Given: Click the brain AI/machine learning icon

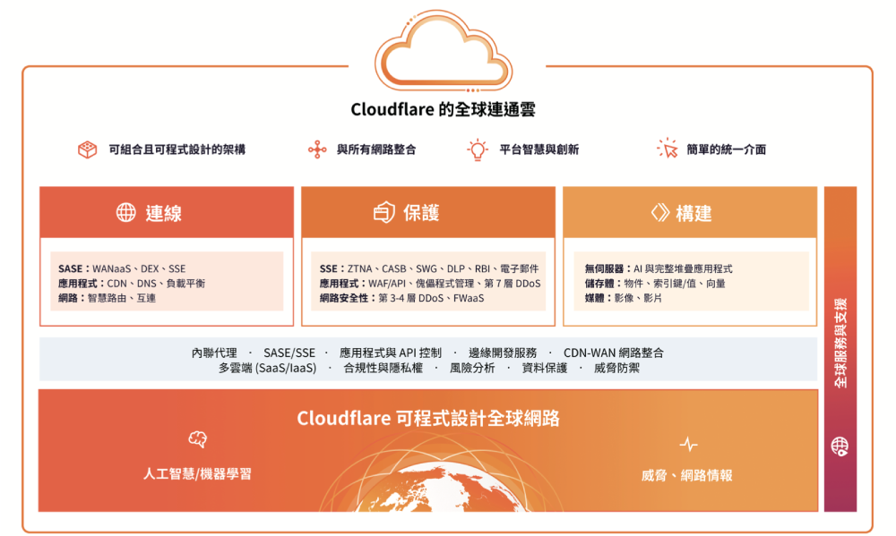Looking at the screenshot, I should tap(198, 439).
